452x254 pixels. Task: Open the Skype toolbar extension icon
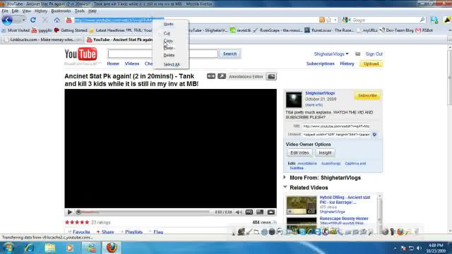tap(434, 20)
